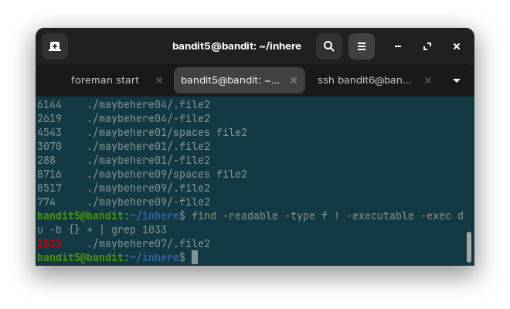This screenshot has height=309, width=510.
Task: Expand the tab list dropdown arrow
Action: [x=457, y=80]
